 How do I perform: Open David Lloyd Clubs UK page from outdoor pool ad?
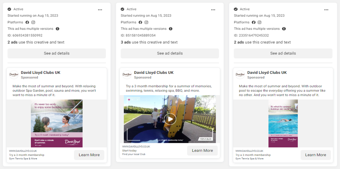[267, 72]
